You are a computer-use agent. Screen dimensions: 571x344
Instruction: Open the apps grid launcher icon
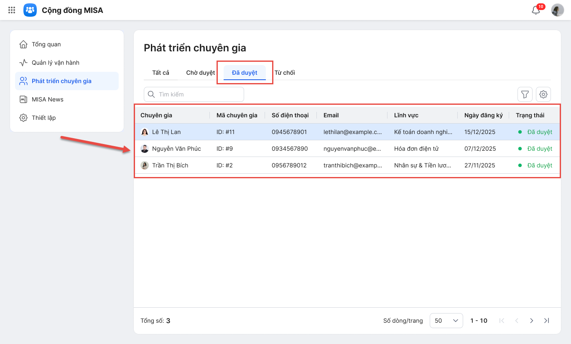(x=12, y=10)
